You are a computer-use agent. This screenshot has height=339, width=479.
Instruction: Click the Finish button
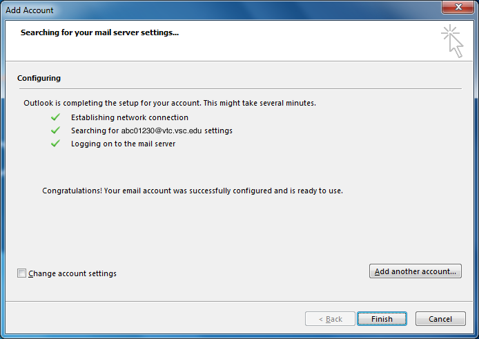(x=382, y=319)
